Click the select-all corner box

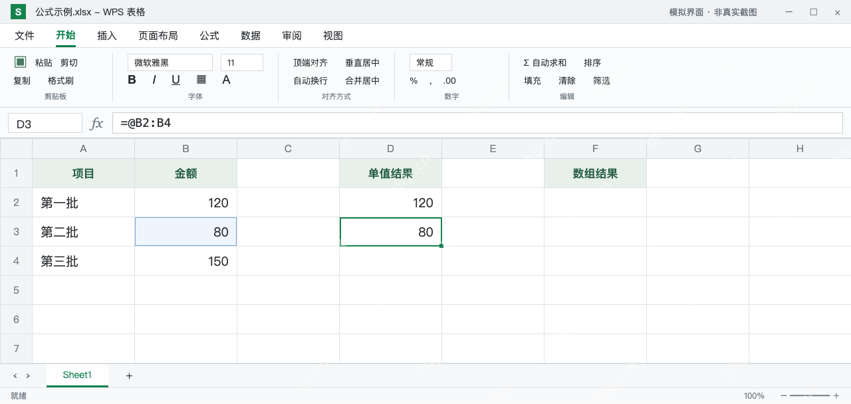coord(16,149)
